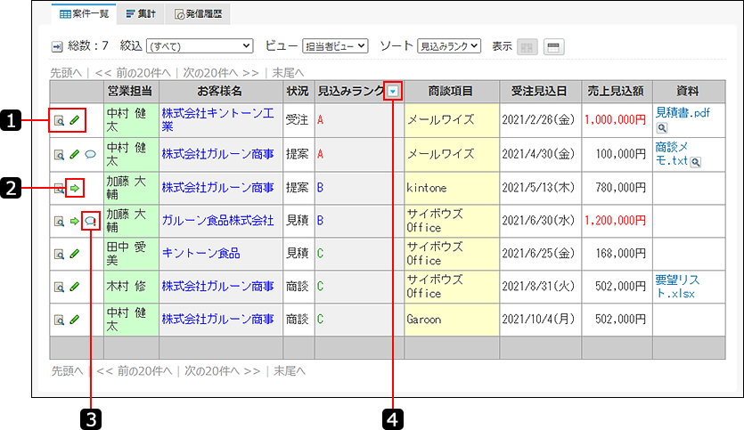
Task: Download 見積書.pdf attachment
Action: [683, 112]
